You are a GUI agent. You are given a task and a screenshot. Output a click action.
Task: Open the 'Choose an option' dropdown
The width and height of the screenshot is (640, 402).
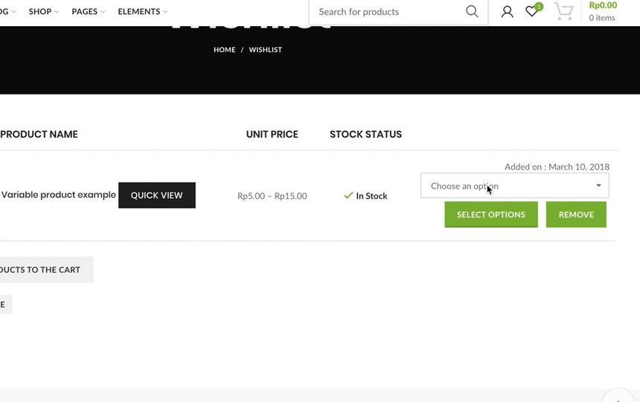pos(514,186)
